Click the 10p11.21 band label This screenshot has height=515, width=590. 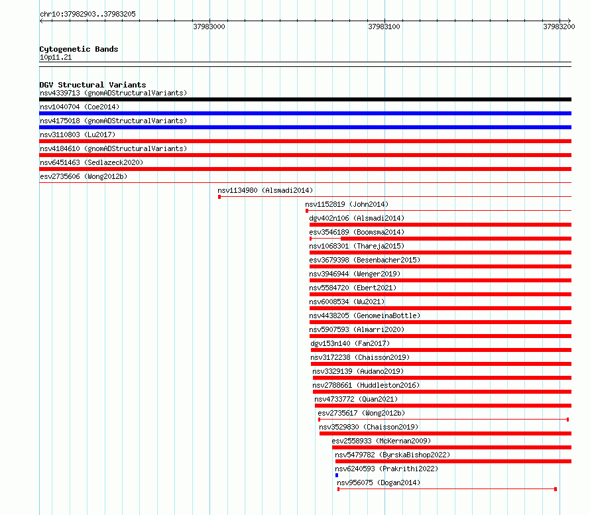coord(56,58)
